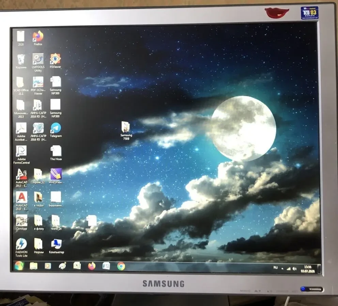Open the Telegram shortcut
Image resolution: width=338 pixels, height=306 pixels.
56,130
